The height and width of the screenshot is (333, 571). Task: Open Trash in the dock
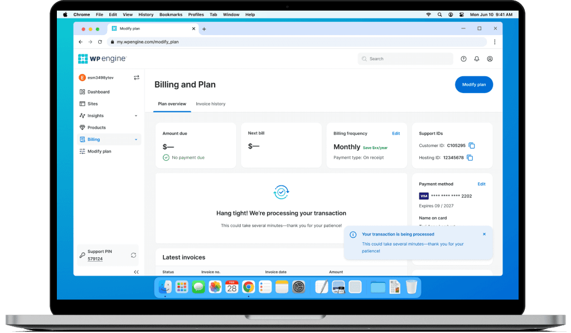coord(411,287)
